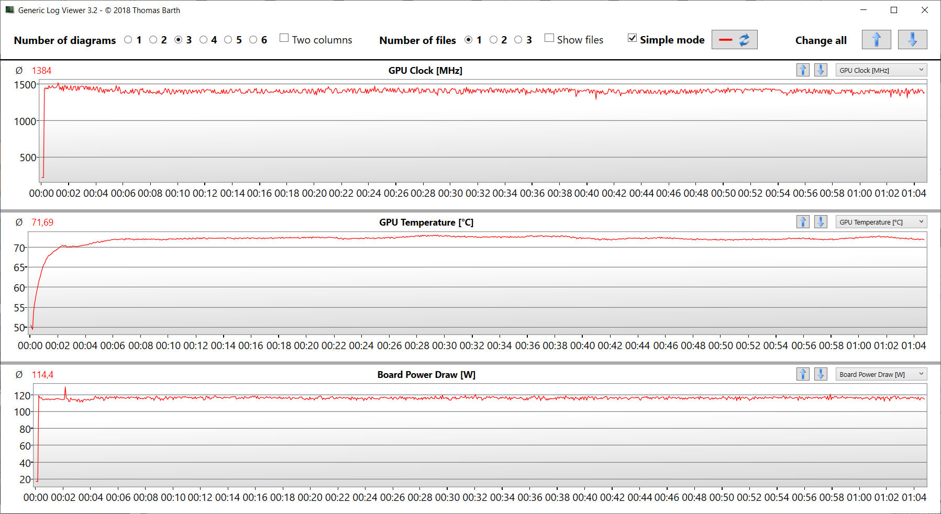
Task: Select 6 for number of diagrams
Action: 253,40
